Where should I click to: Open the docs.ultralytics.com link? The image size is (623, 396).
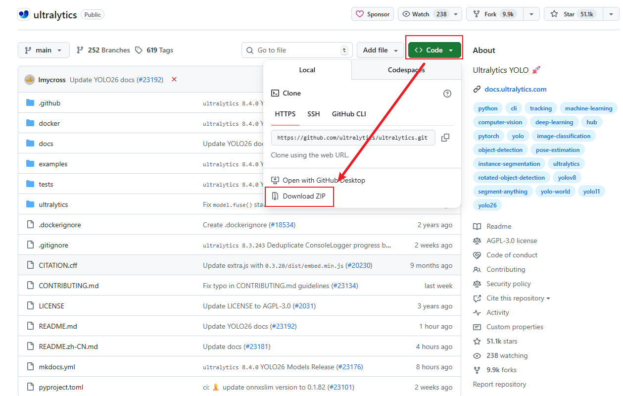[516, 90]
